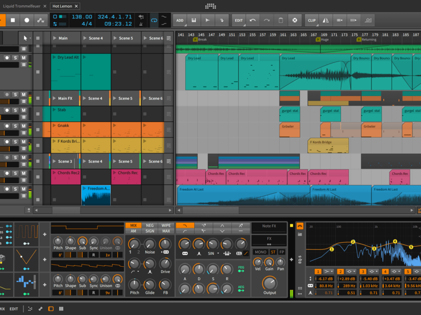Solo the Dry Lead Alt track
This screenshot has height=315, width=421.
coord(15,58)
